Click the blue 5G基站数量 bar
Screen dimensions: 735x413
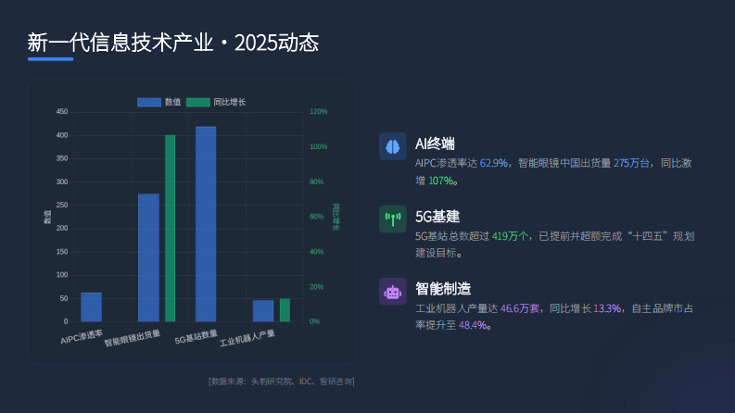tap(206, 224)
